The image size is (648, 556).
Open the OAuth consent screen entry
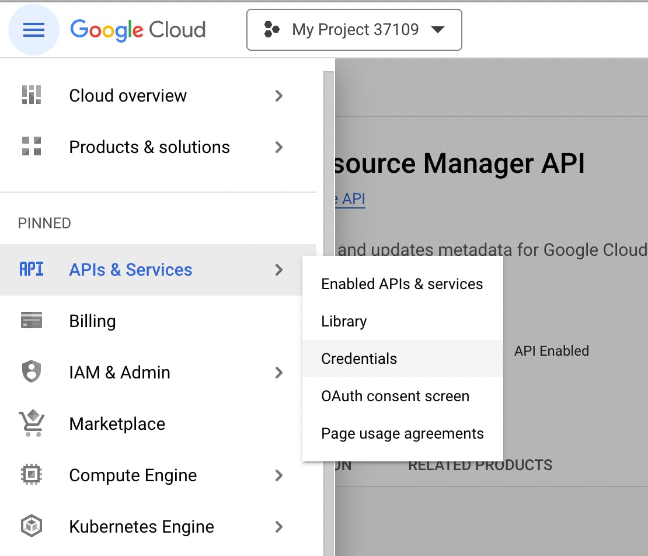pyautogui.click(x=395, y=396)
